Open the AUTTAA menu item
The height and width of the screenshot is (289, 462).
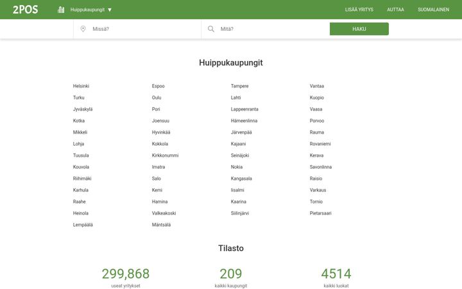tap(395, 10)
